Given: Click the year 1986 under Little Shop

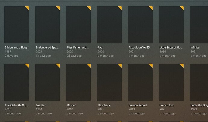Looking at the screenshot, I should [163, 52].
